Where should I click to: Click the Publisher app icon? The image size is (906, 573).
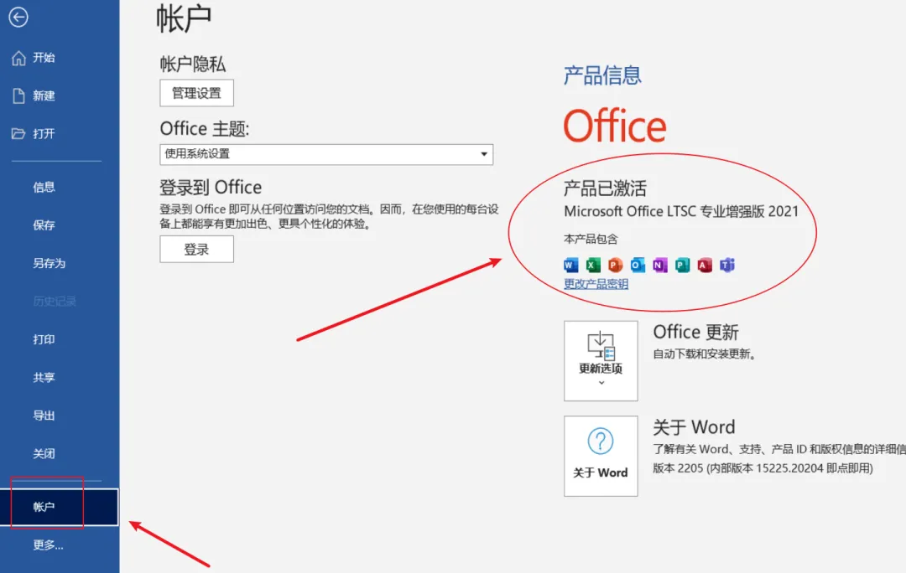682,265
